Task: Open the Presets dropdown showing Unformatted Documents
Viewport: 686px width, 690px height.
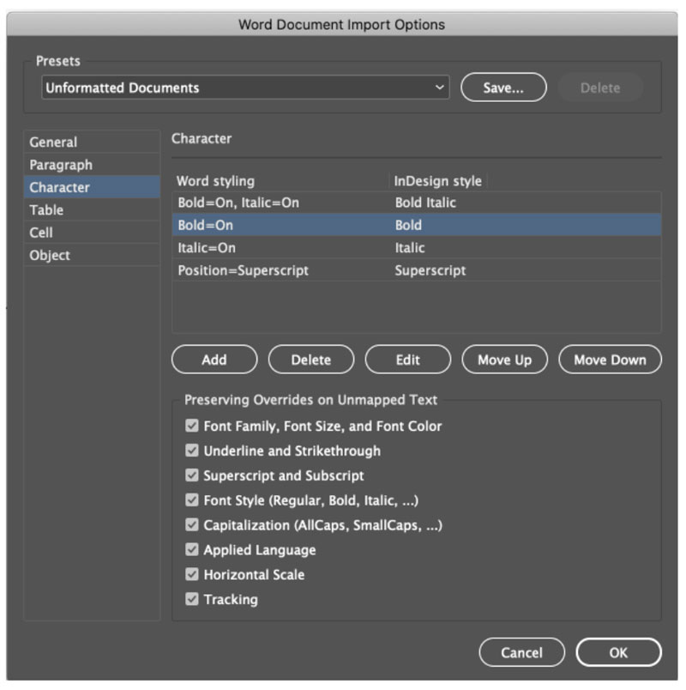Action: coord(245,88)
